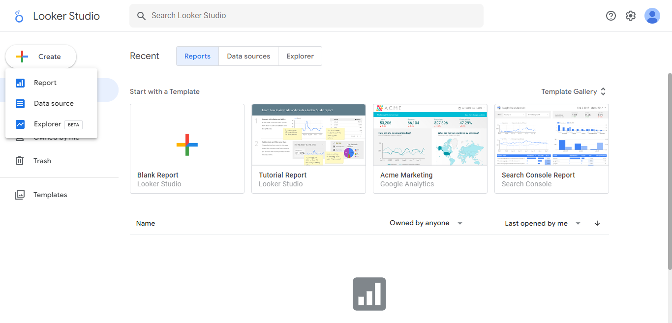Select the Reports tab
This screenshot has height=323, width=672.
(197, 56)
